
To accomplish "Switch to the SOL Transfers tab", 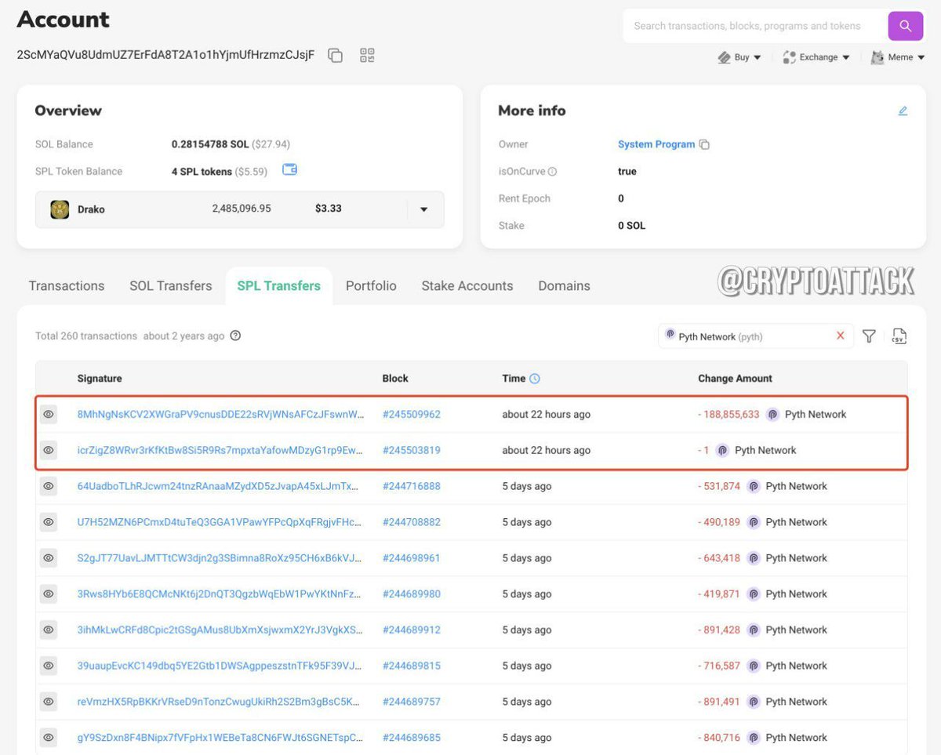I will pyautogui.click(x=171, y=286).
